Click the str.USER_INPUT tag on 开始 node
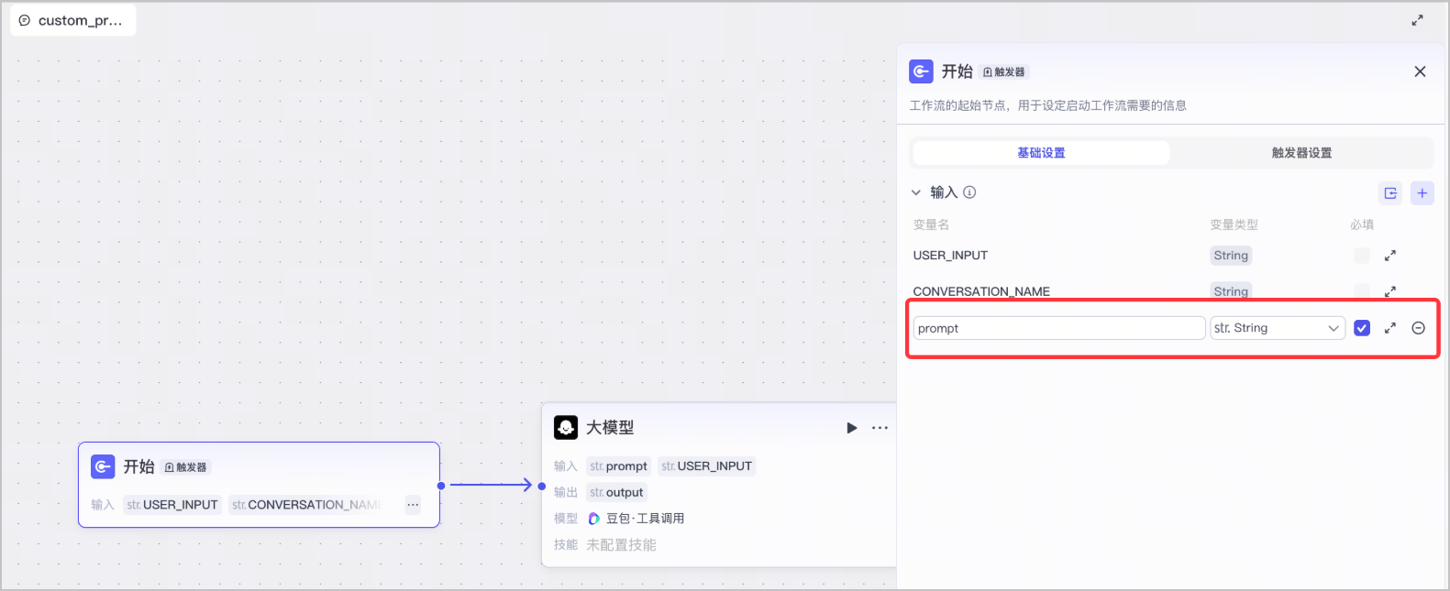Image resolution: width=1450 pixels, height=591 pixels. pos(172,505)
